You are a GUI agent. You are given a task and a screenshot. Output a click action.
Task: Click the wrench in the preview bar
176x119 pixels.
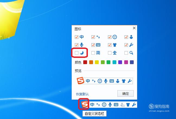pyautogui.click(x=130, y=81)
